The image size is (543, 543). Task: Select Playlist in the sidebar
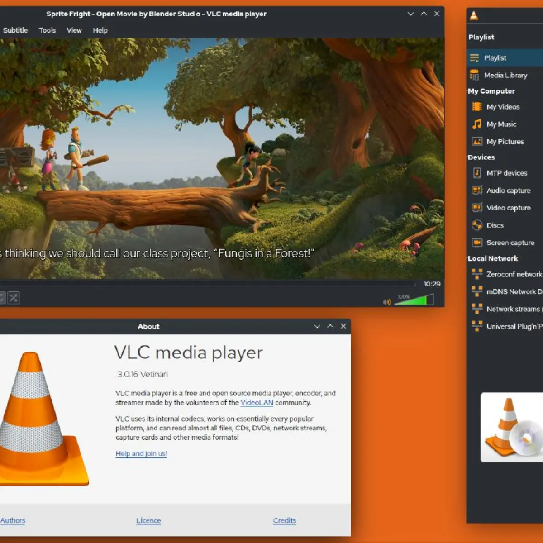505,58
